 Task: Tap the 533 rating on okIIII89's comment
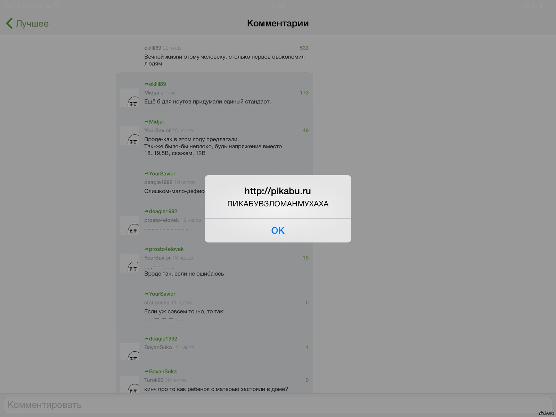pos(304,48)
